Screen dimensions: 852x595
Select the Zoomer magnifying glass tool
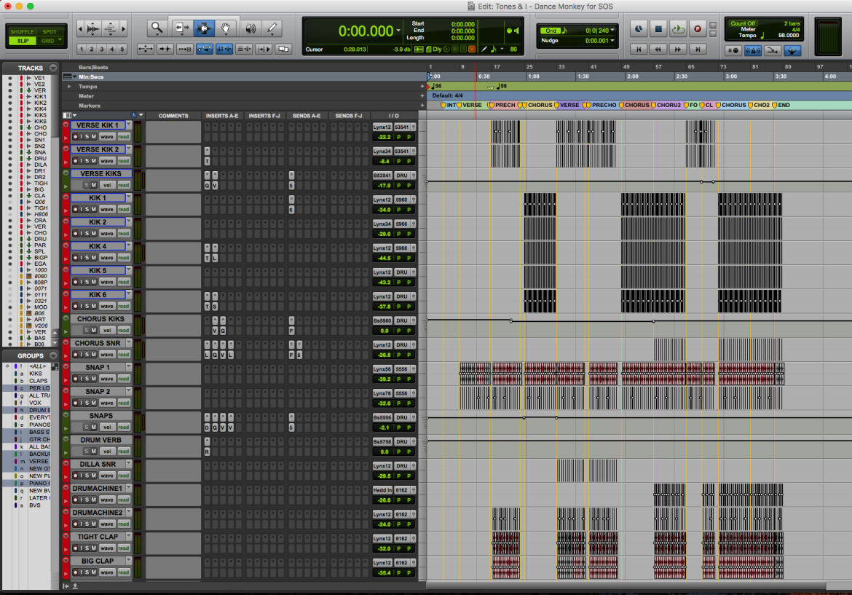(157, 28)
